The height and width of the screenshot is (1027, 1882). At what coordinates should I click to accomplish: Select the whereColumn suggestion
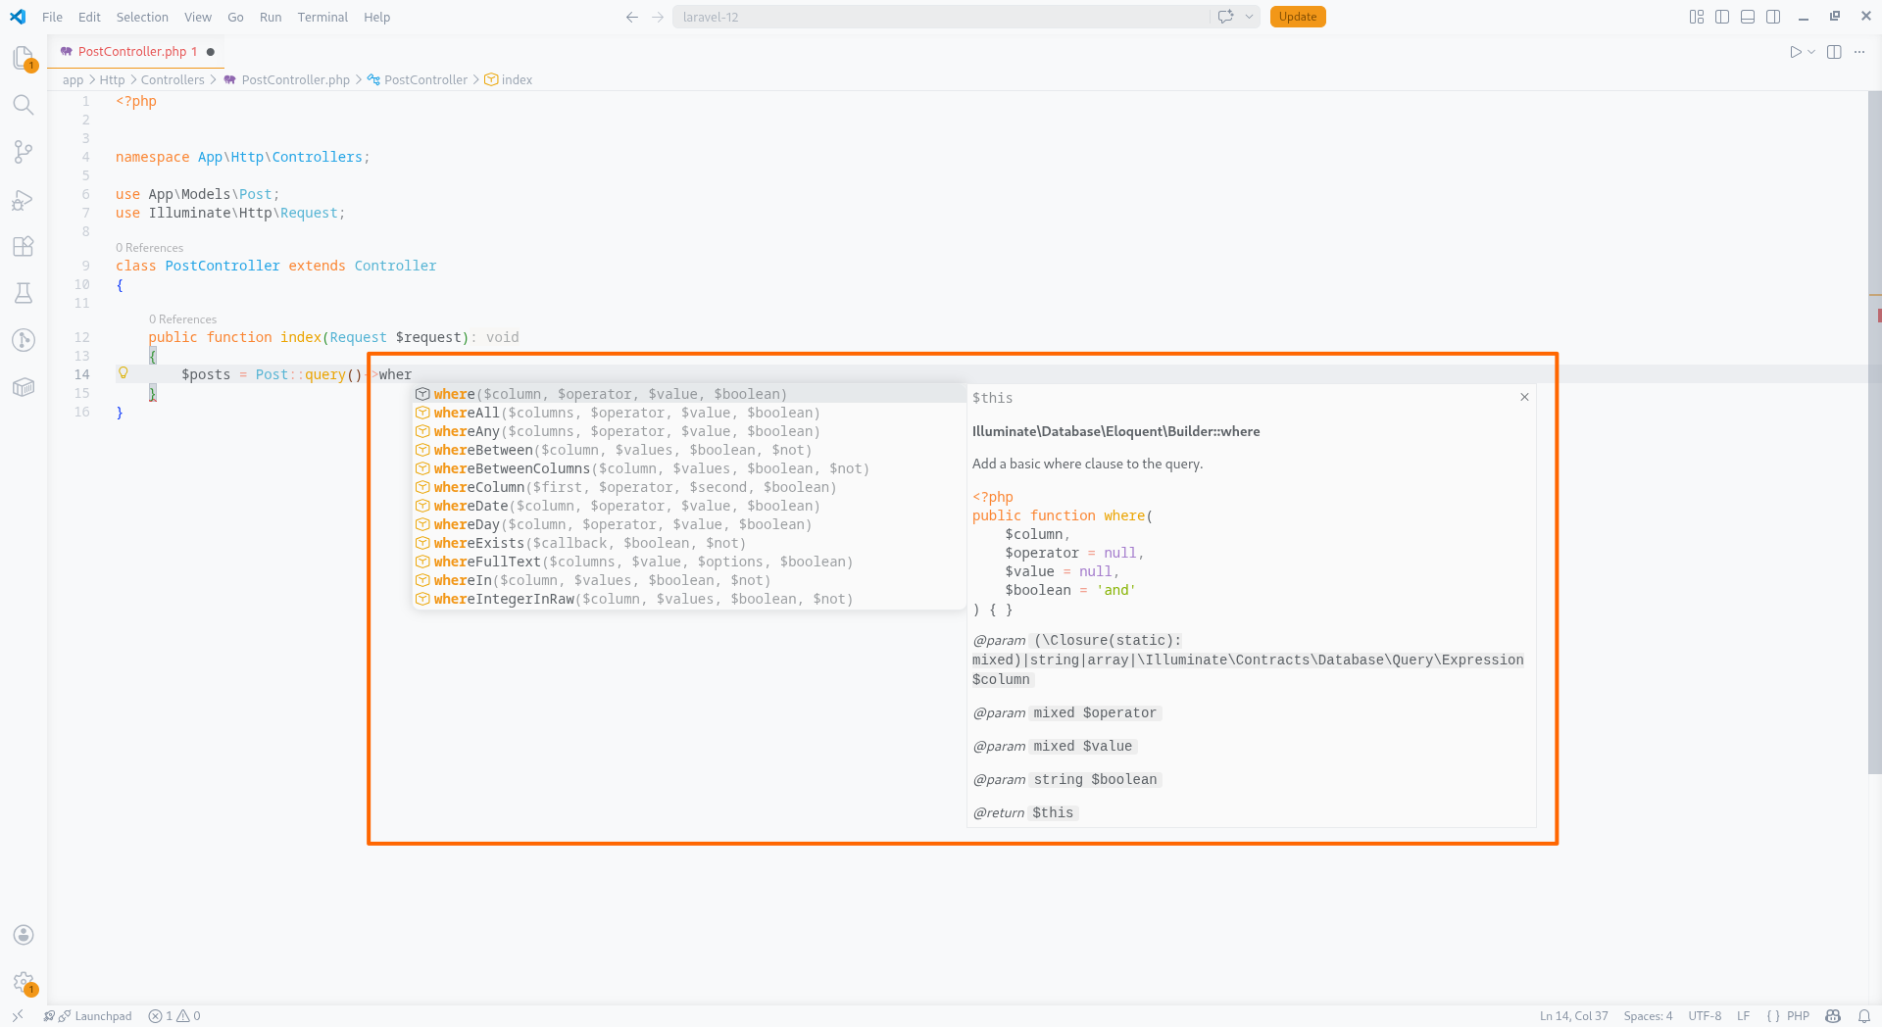point(688,487)
